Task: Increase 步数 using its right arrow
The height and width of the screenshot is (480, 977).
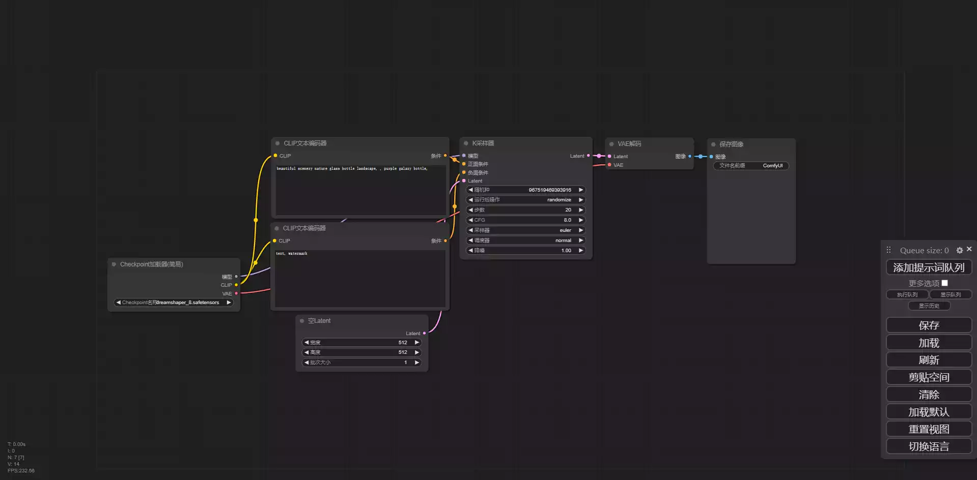Action: tap(580, 209)
